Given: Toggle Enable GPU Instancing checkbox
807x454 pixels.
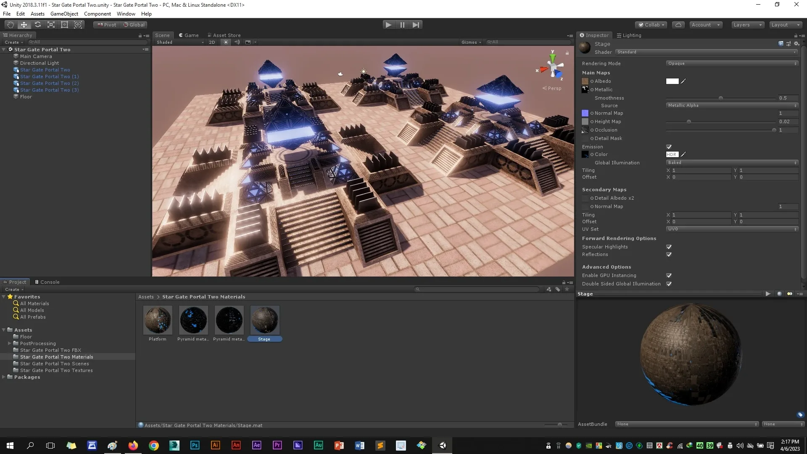Looking at the screenshot, I should coord(669,275).
